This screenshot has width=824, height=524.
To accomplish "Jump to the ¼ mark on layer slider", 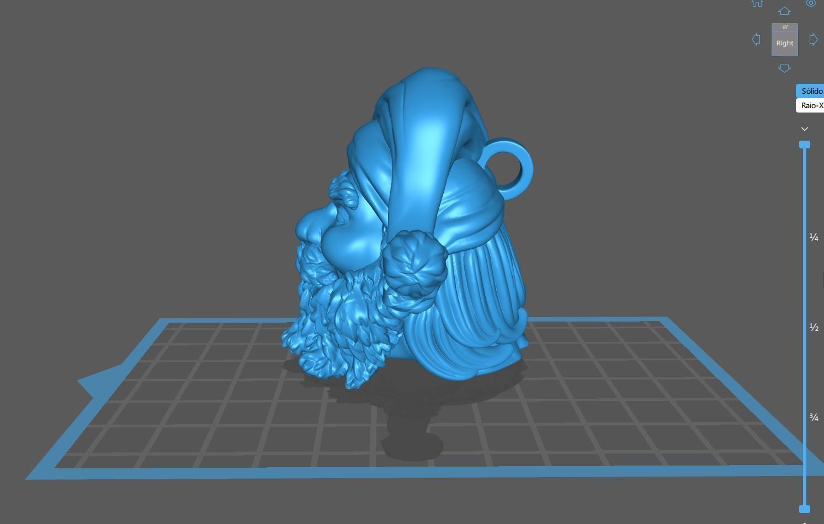I will click(x=814, y=237).
